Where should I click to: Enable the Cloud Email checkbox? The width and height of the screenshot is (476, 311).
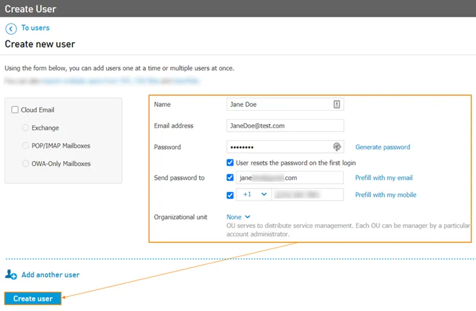click(15, 109)
